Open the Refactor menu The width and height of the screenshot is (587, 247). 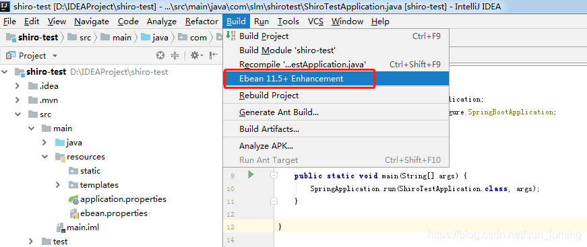pos(202,22)
